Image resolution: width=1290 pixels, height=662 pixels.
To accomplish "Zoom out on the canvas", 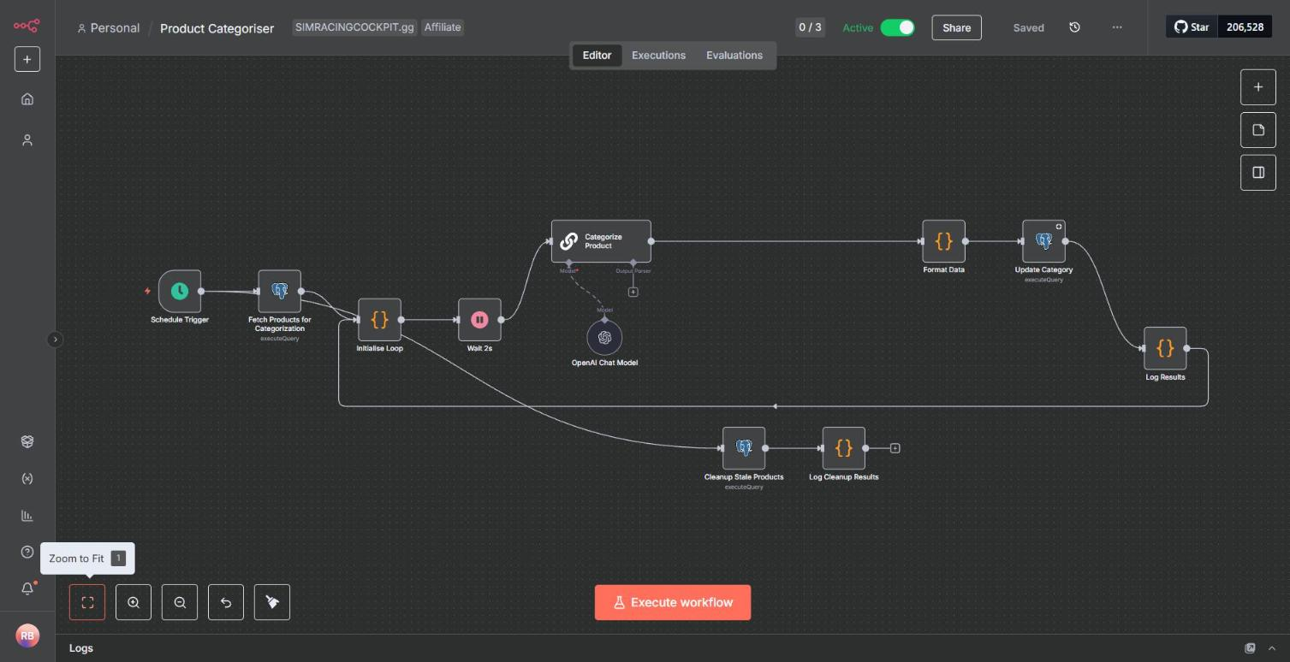I will tap(180, 602).
